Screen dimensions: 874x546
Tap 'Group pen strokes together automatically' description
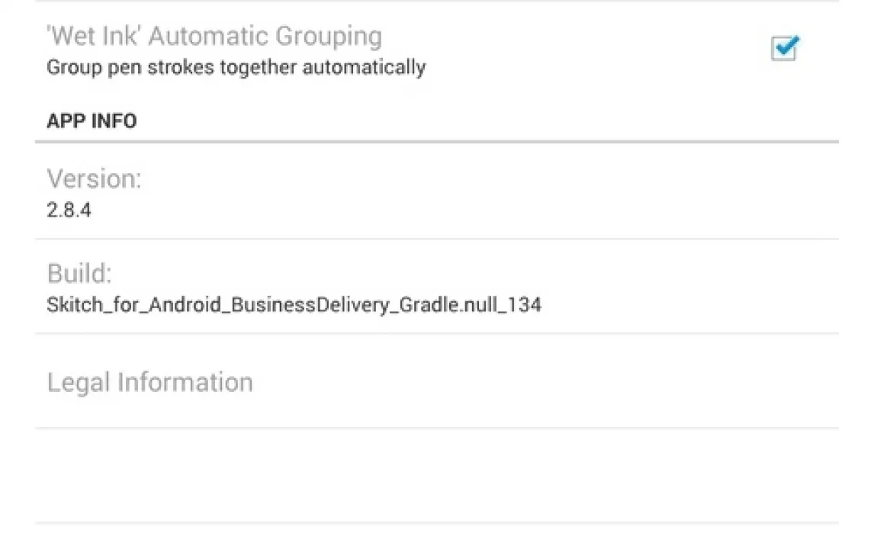tap(236, 67)
